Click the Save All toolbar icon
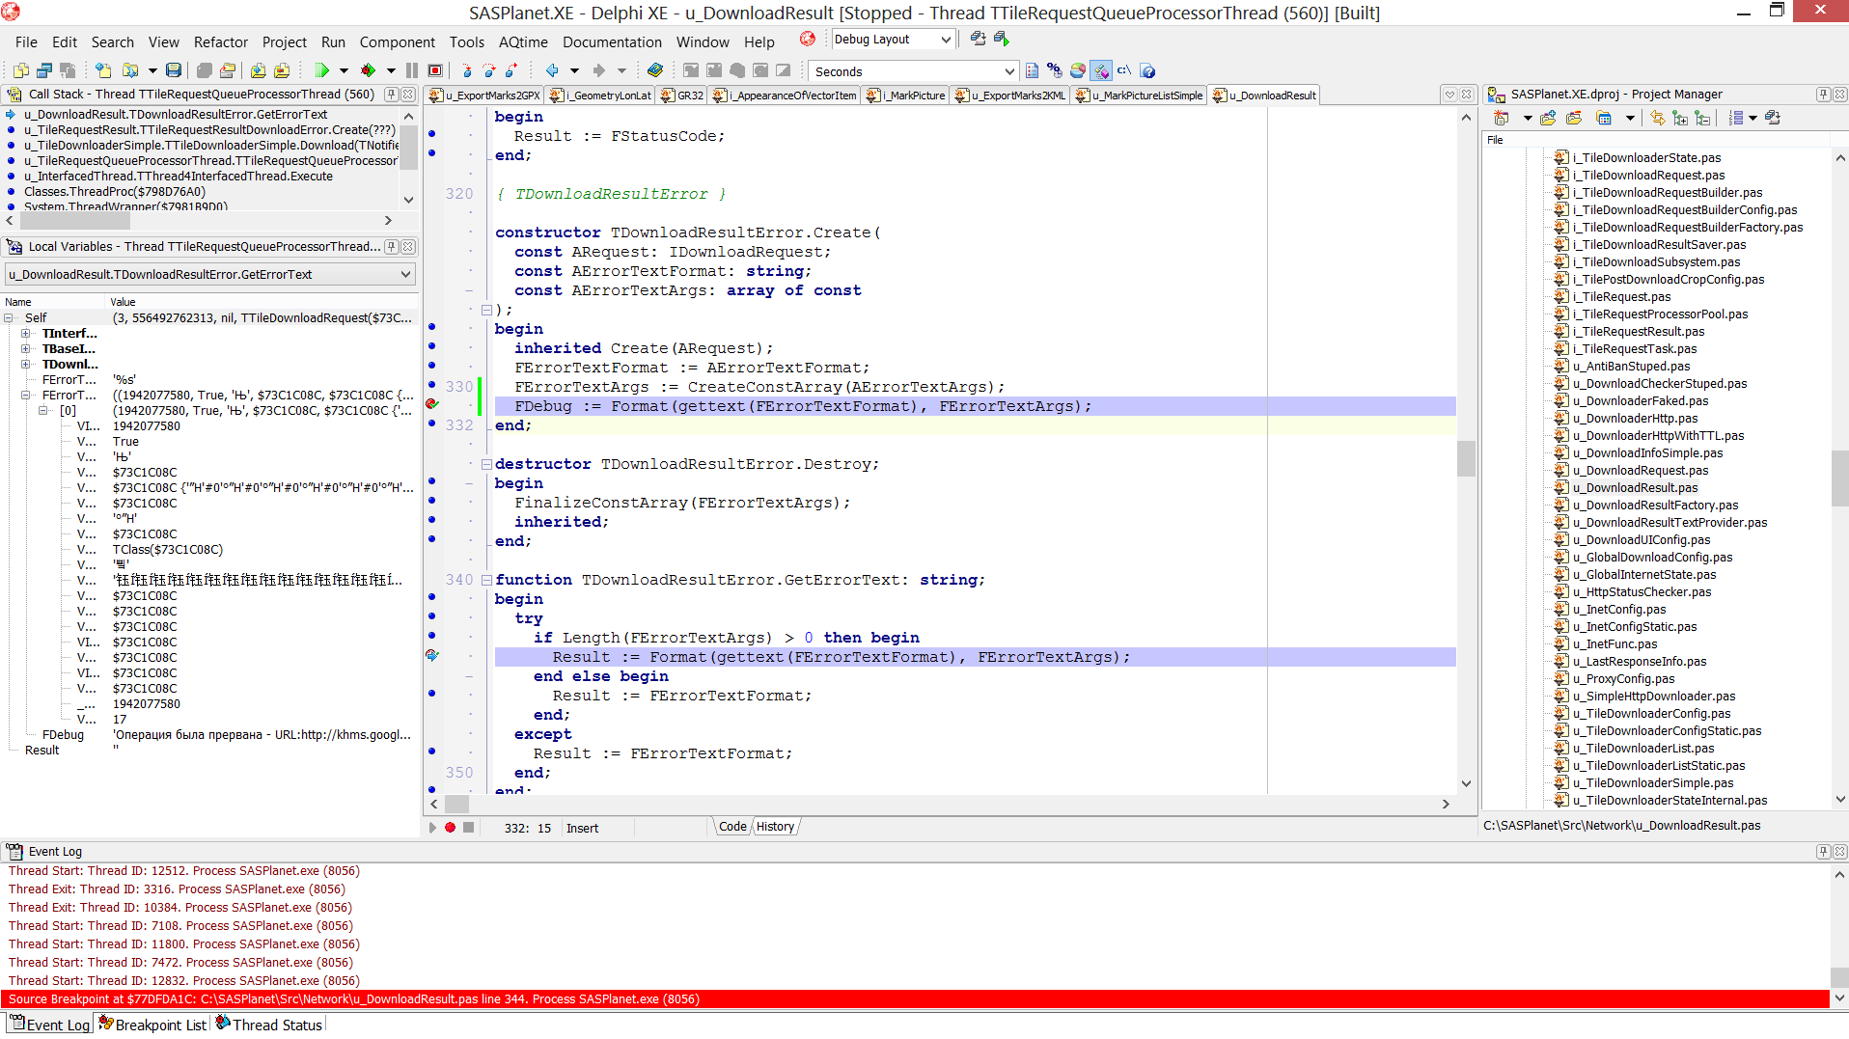Viewport: 1849px width, 1039px height. (x=174, y=70)
